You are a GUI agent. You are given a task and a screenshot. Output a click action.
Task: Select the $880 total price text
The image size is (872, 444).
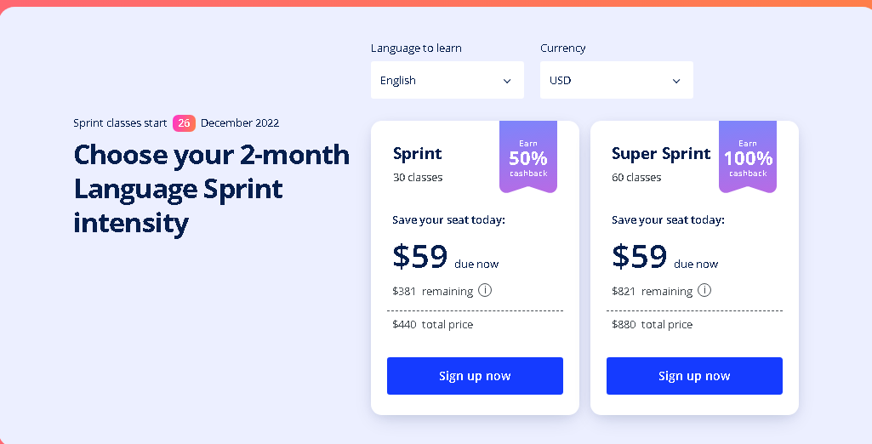click(653, 325)
